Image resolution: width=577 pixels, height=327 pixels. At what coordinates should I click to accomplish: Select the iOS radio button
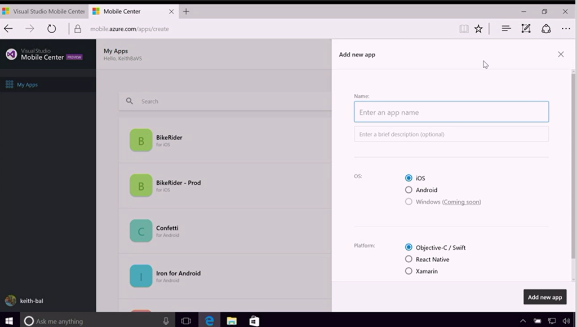click(409, 178)
